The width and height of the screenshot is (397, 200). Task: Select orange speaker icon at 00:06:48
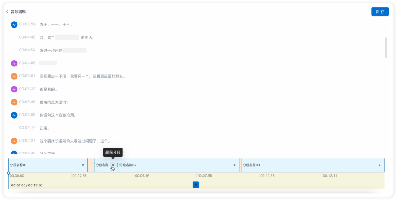click(14, 102)
